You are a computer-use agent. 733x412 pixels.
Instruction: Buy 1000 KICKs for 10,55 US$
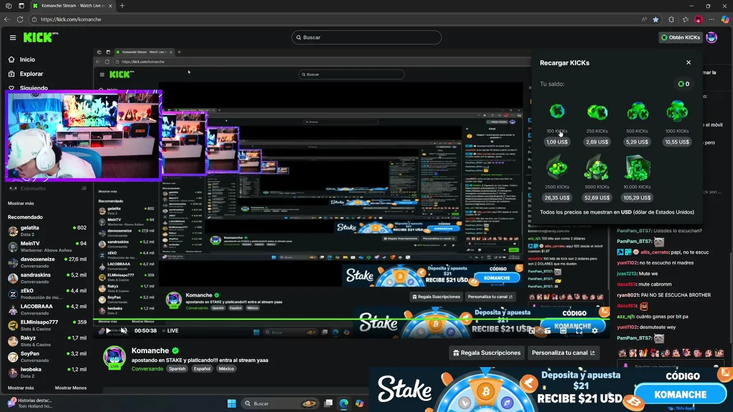click(677, 142)
